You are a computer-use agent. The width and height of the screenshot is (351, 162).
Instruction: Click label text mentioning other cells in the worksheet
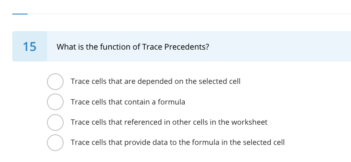[x=169, y=122]
